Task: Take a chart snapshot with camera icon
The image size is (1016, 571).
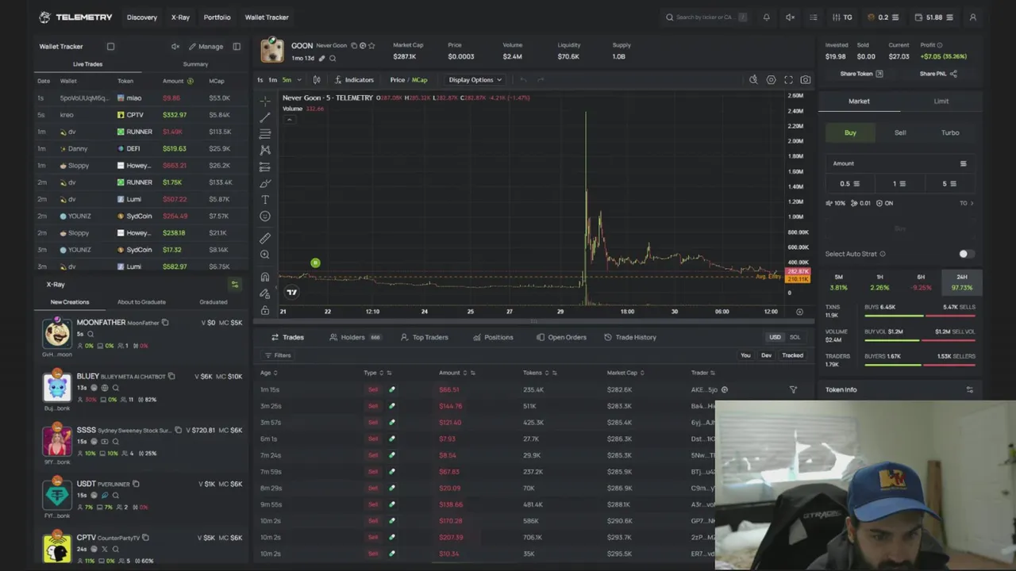Action: pyautogui.click(x=805, y=79)
